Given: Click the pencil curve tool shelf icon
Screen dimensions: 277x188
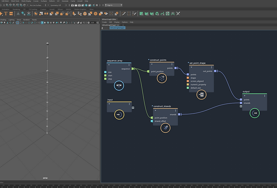Looking at the screenshot, I should coord(124,13).
